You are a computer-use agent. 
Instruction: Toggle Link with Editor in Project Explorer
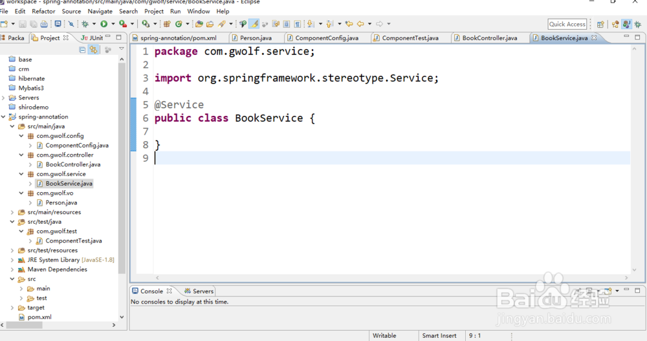click(94, 50)
